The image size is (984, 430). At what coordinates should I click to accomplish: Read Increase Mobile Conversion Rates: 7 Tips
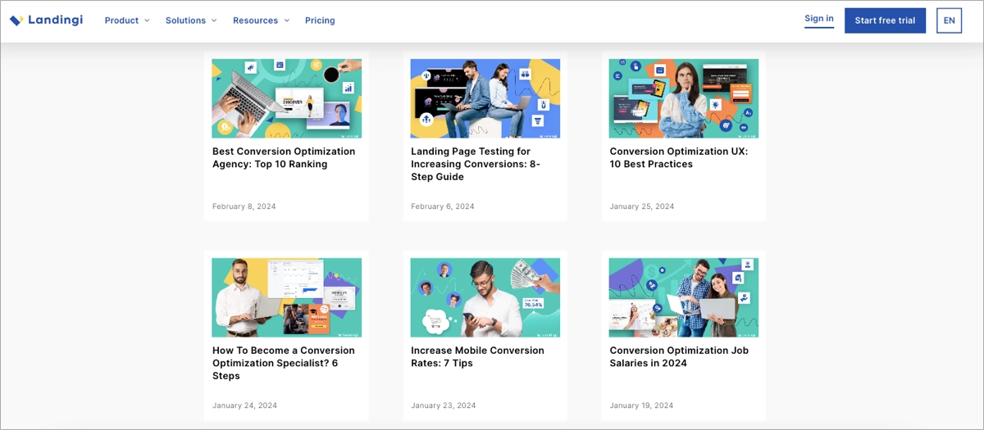tap(477, 356)
